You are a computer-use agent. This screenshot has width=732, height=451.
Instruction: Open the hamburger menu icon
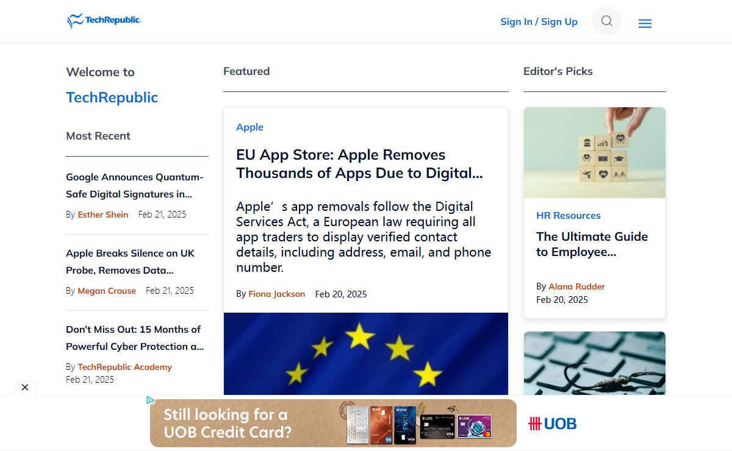[645, 24]
